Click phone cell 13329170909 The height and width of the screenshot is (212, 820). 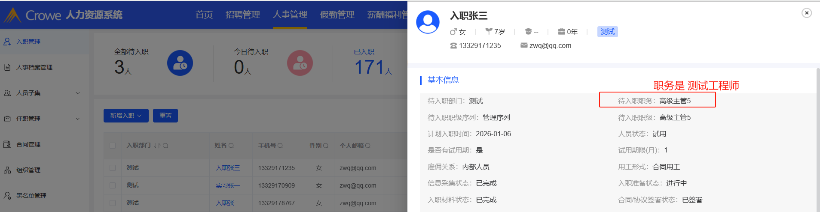click(x=276, y=185)
